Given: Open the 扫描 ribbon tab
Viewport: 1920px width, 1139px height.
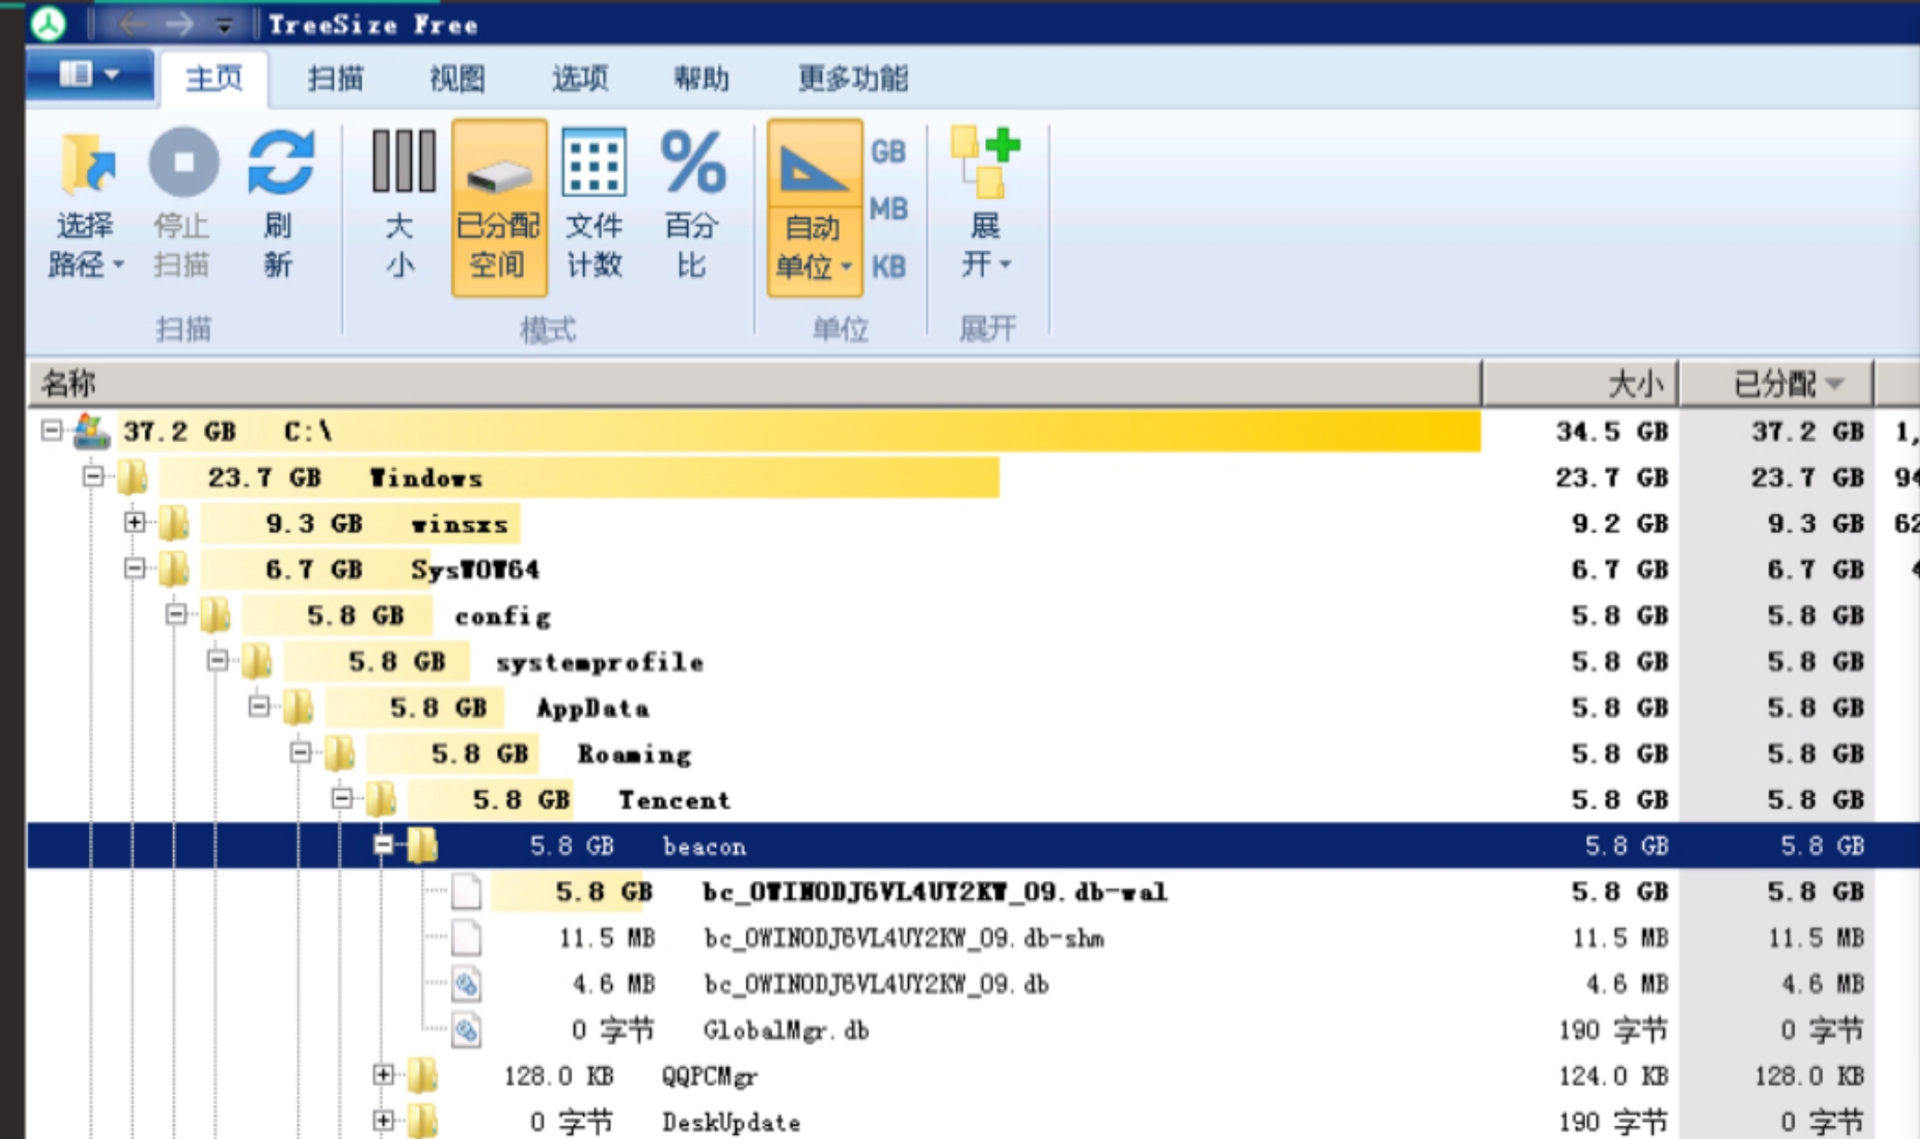Looking at the screenshot, I should tap(336, 79).
